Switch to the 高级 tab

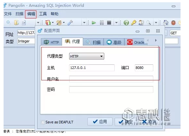(114, 42)
